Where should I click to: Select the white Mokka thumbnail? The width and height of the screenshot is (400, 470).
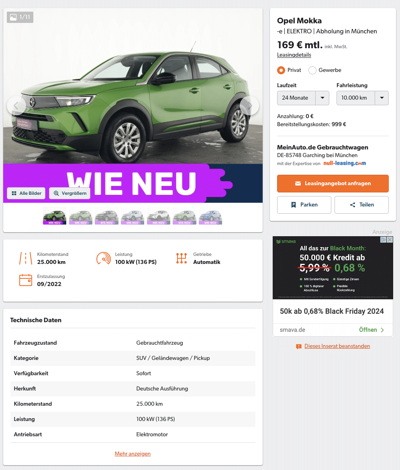[x=159, y=216]
